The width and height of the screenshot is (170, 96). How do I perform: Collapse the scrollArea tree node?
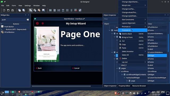120,71
